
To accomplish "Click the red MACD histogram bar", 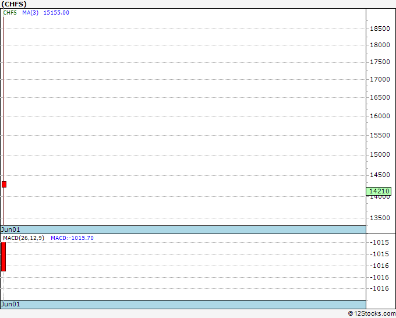I will [x=3, y=257].
